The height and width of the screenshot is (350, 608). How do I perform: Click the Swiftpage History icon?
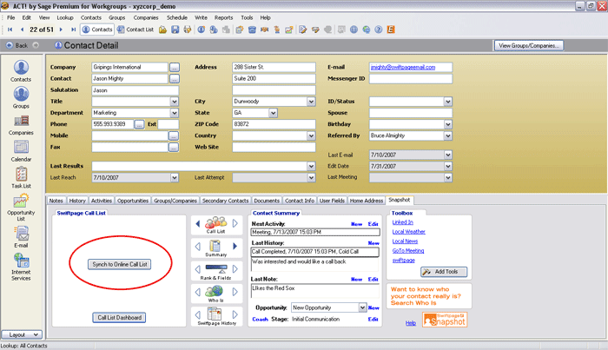pyautogui.click(x=215, y=314)
